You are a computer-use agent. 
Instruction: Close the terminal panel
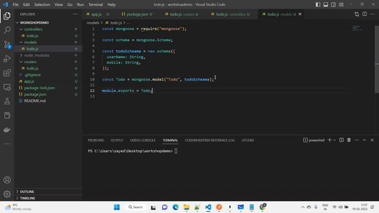tap(372, 140)
